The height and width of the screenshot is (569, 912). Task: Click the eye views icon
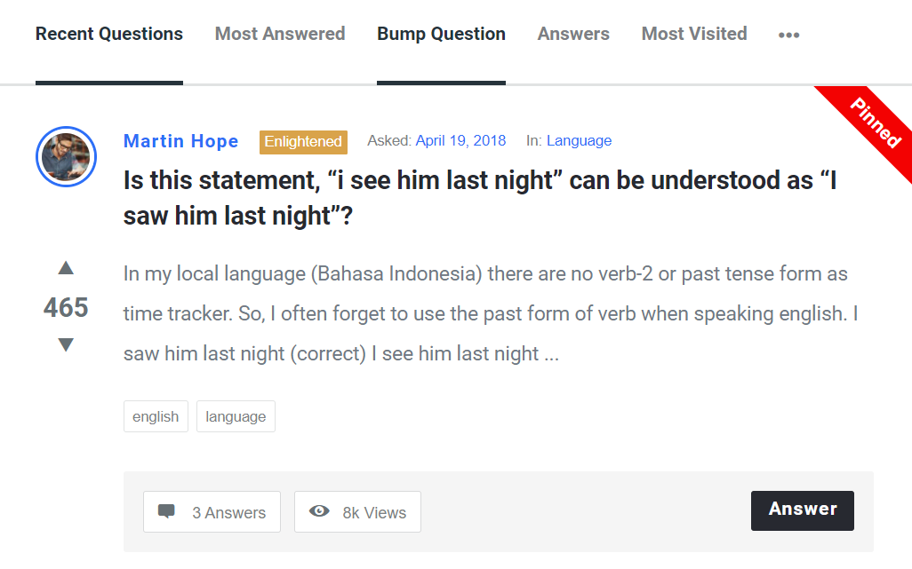coord(319,511)
